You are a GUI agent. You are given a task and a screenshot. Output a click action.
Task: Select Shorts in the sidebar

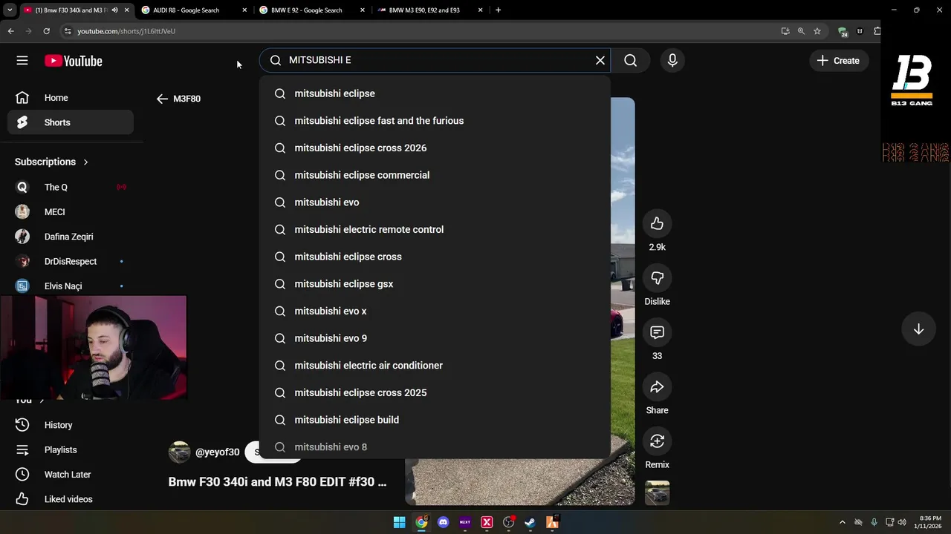(71, 122)
